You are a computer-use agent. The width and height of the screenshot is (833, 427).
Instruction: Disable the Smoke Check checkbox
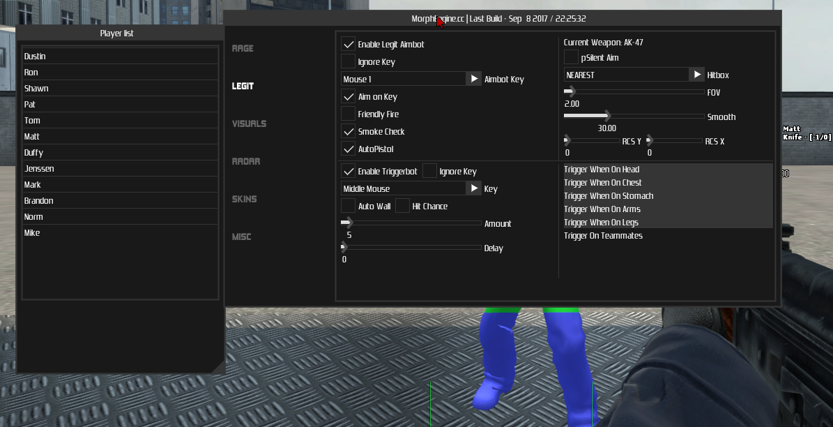point(349,132)
